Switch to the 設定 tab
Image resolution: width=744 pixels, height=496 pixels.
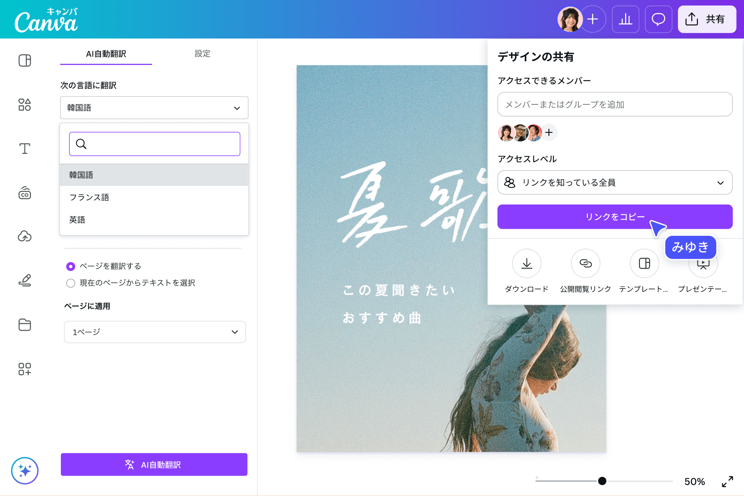point(202,54)
